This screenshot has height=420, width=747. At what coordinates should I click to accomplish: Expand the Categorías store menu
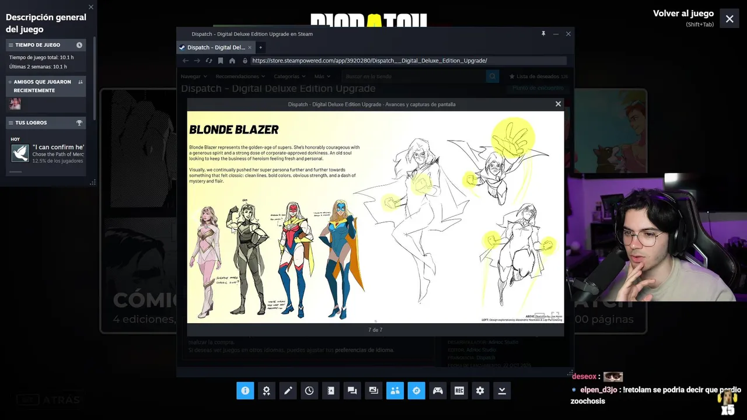(x=289, y=76)
